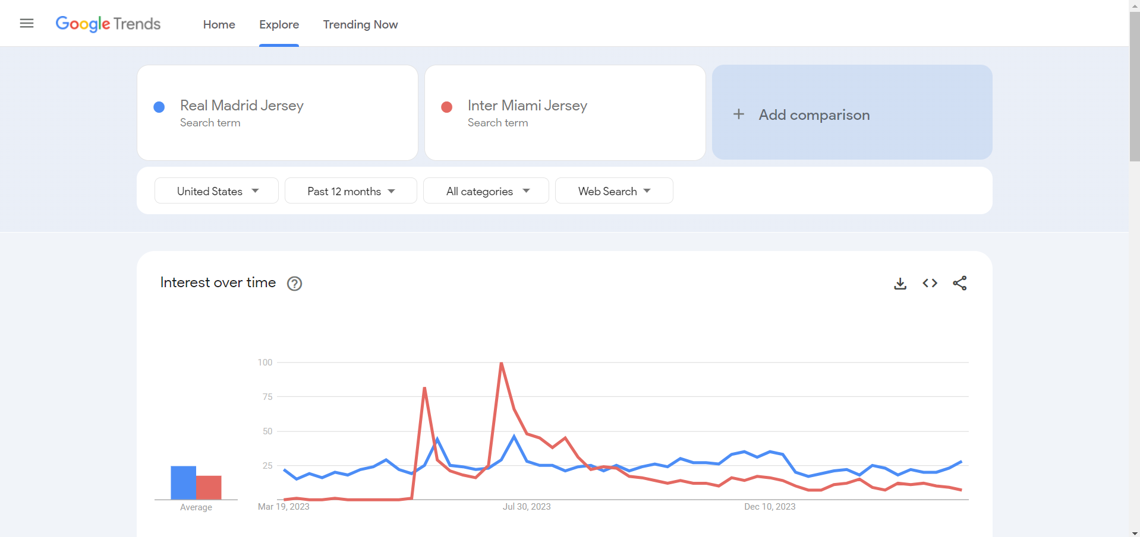Image resolution: width=1140 pixels, height=537 pixels.
Task: Share the interest over time chart
Action: click(959, 284)
